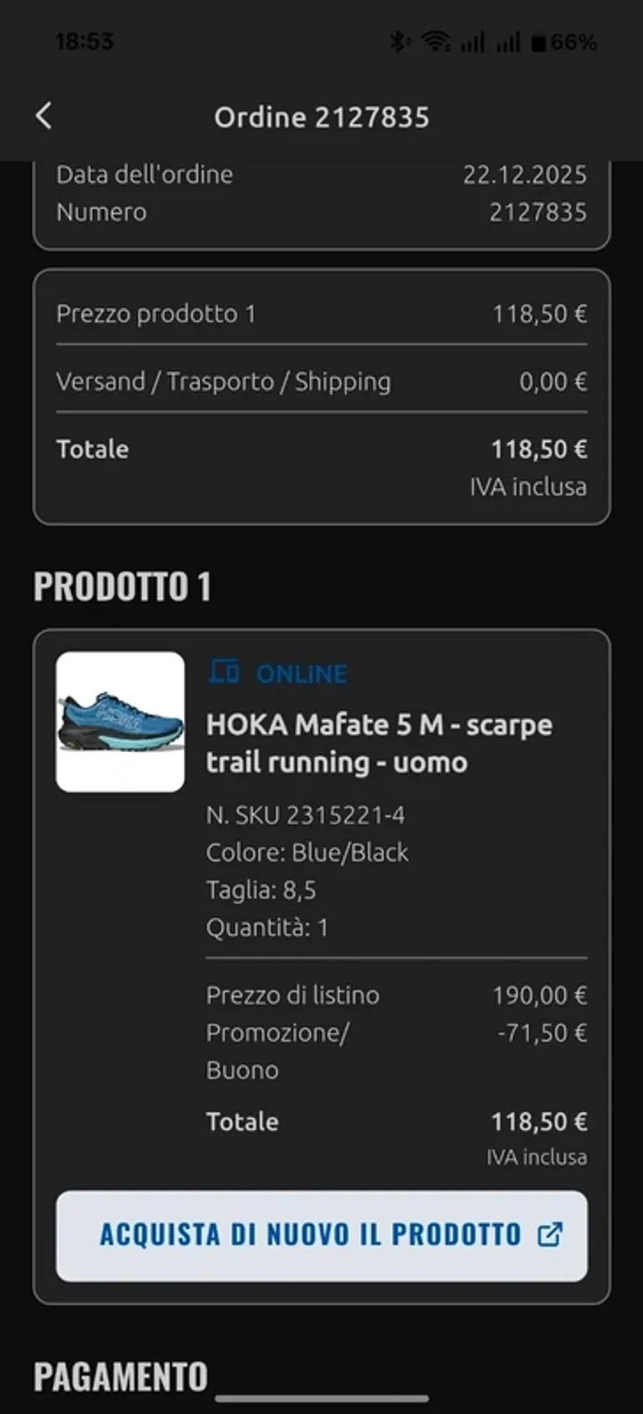Select the order total 118,50 € row
Viewport: 643px width, 1414px height.
pyautogui.click(x=321, y=450)
